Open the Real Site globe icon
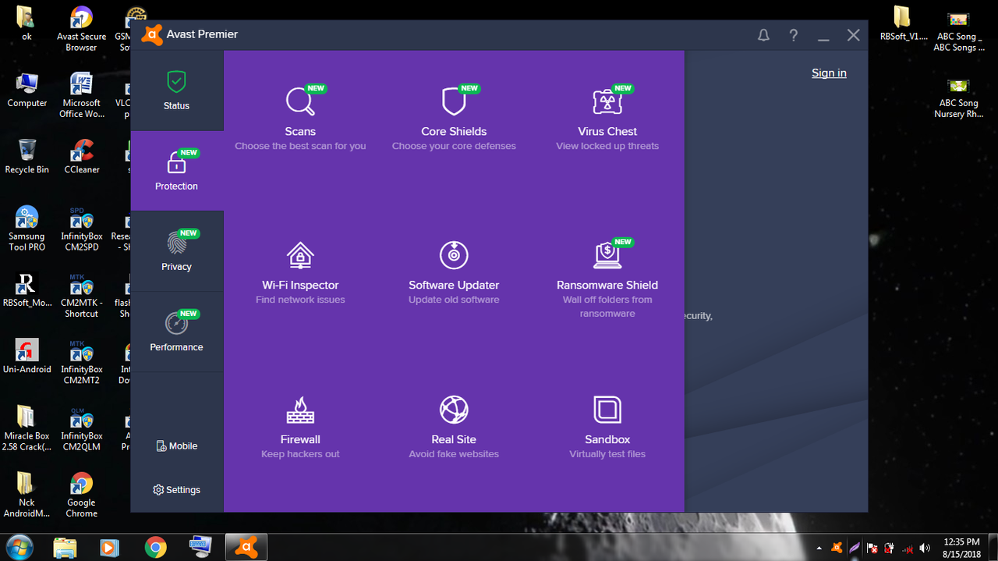This screenshot has height=561, width=998. coord(454,410)
